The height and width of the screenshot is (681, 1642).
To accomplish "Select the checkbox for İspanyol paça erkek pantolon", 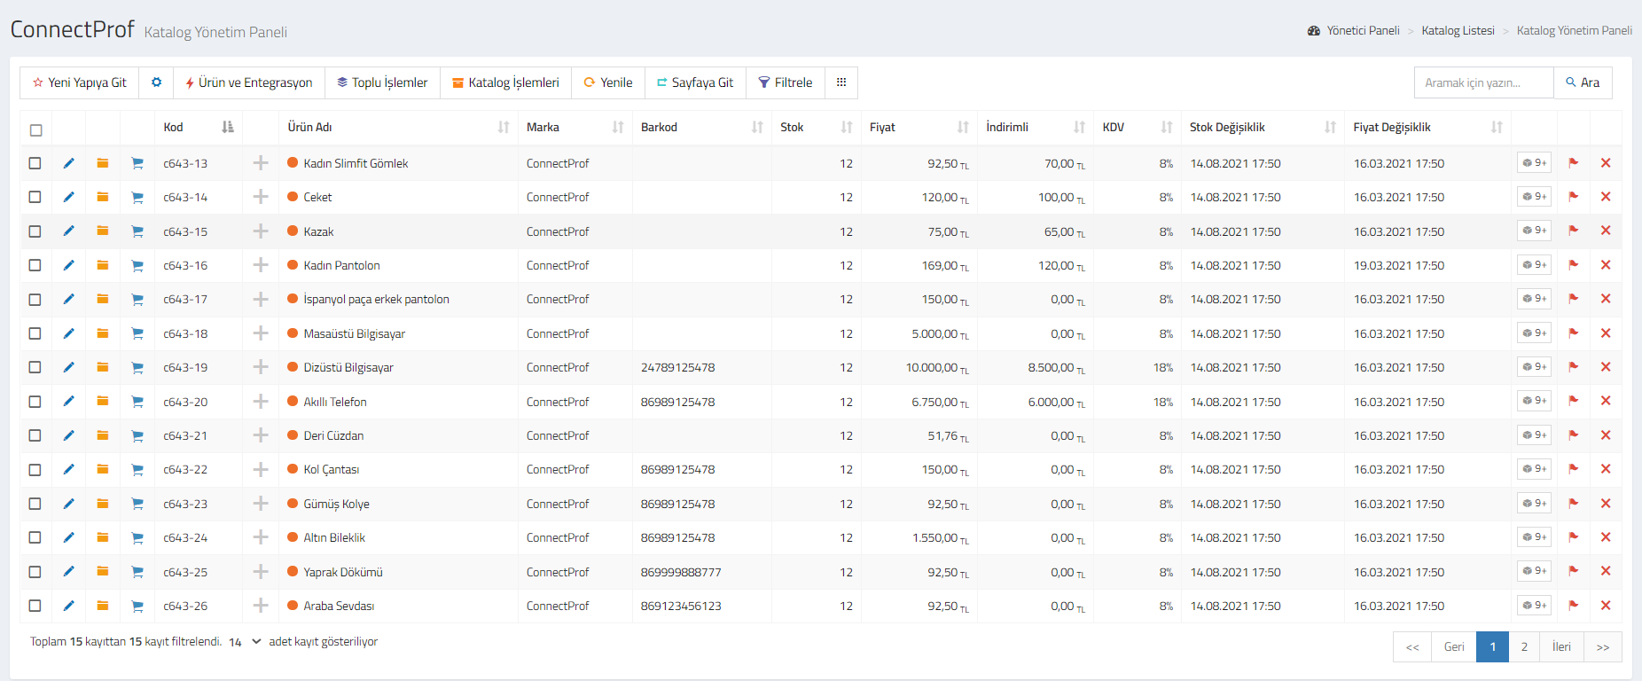I will pos(35,300).
